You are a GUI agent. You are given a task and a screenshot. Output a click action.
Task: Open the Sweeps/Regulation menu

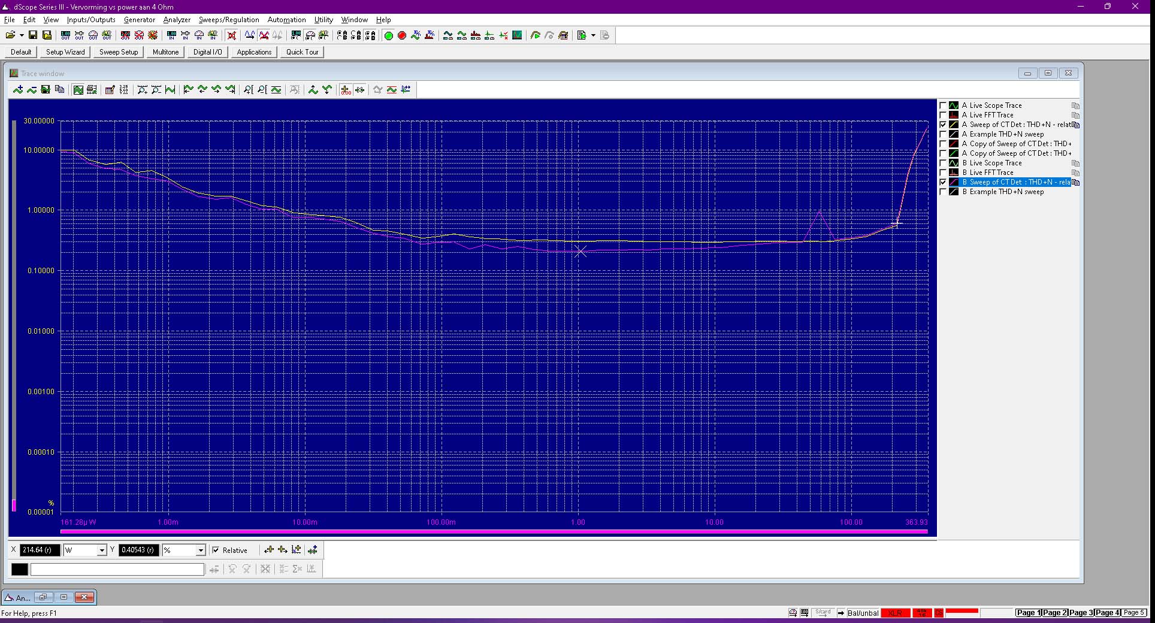click(x=229, y=20)
